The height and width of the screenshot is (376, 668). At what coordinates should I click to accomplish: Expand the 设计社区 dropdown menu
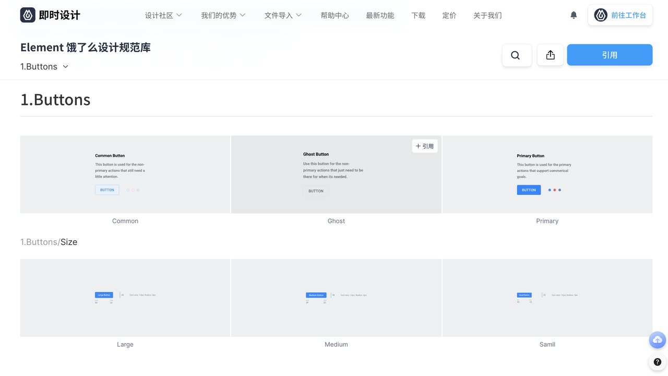point(163,16)
